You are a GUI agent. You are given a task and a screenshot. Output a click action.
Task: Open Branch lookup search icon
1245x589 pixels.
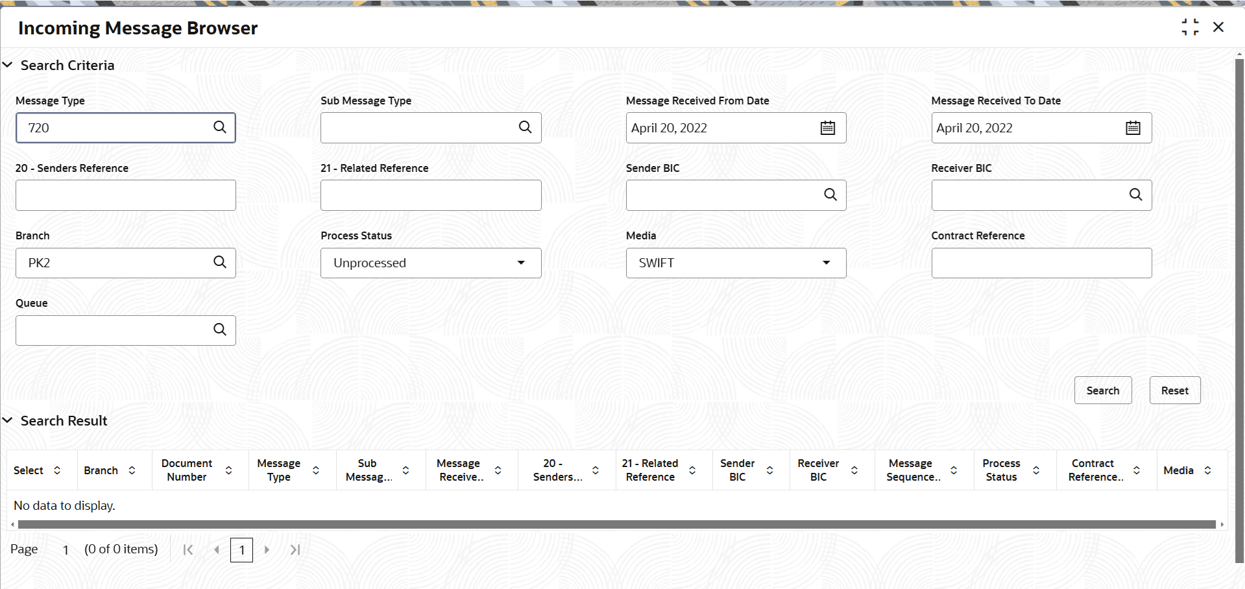click(x=220, y=262)
